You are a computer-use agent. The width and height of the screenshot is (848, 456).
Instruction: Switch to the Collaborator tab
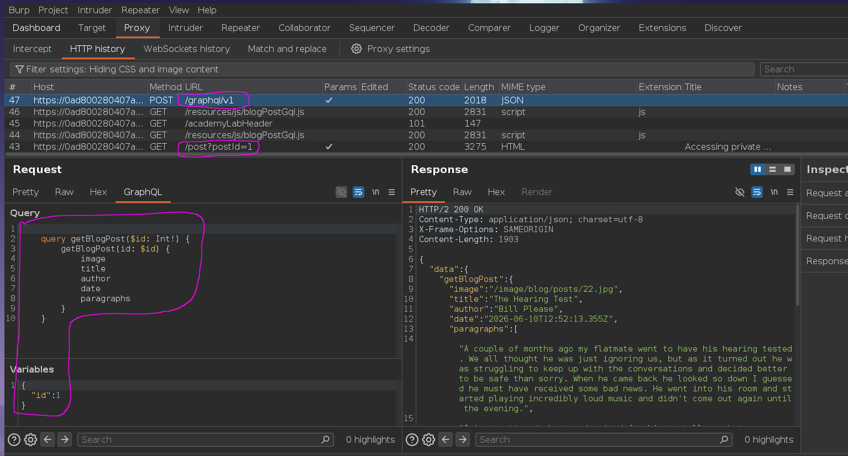[x=305, y=28]
